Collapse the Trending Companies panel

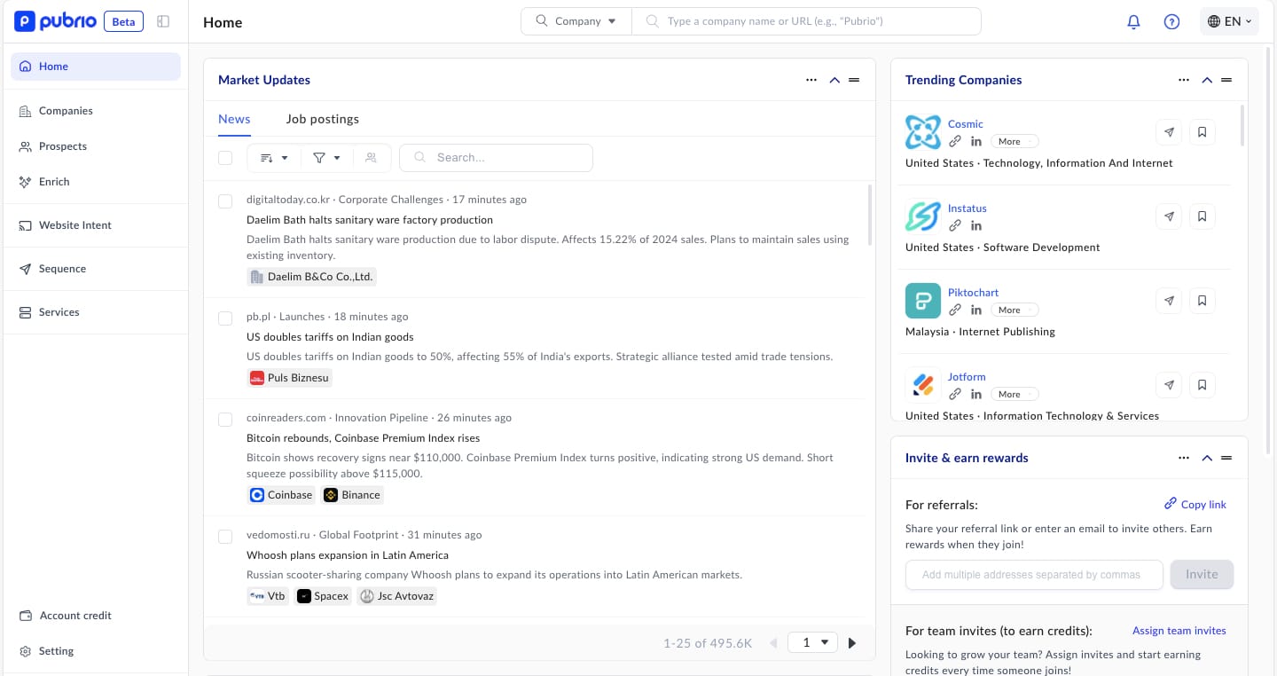click(x=1206, y=80)
